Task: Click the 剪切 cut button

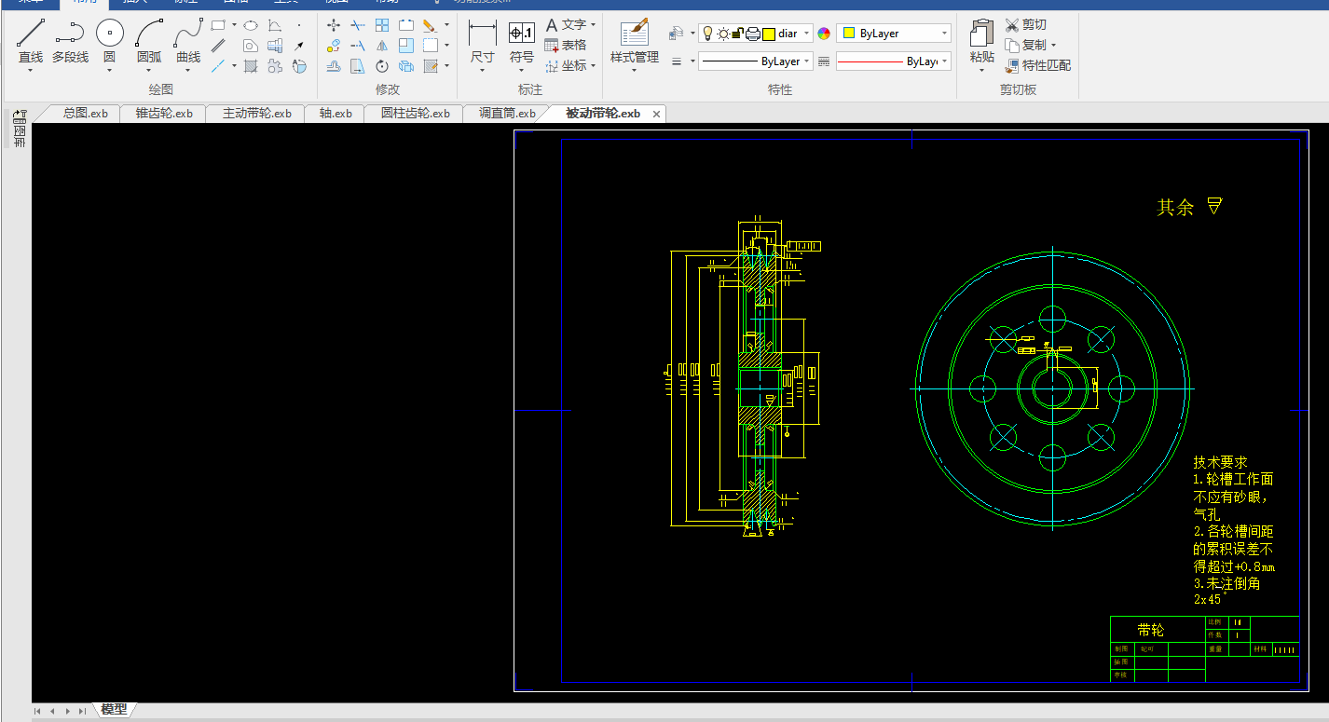Action: pos(1025,25)
